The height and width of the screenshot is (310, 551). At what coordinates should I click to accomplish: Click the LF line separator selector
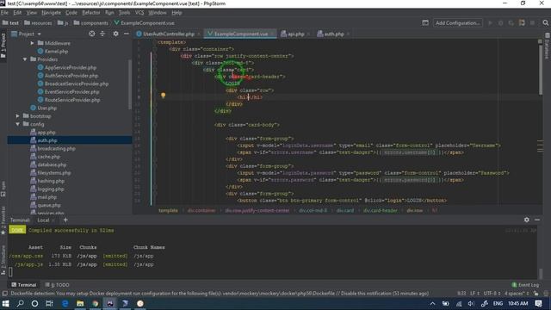coord(474,293)
